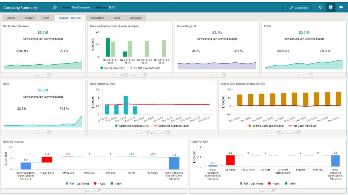The height and width of the screenshot is (195, 348).
Task: Open the Production tab
Action: click(97, 18)
